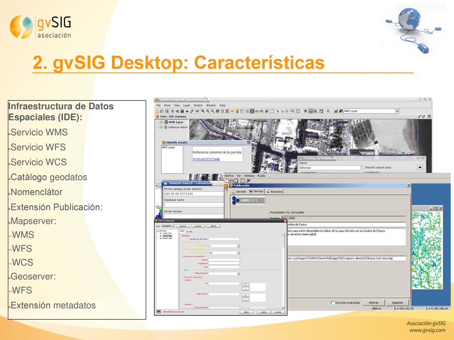Viewport: 454px width, 340px height.
Task: Click the binoculars search icon in gvSIG
Action: 341,111
